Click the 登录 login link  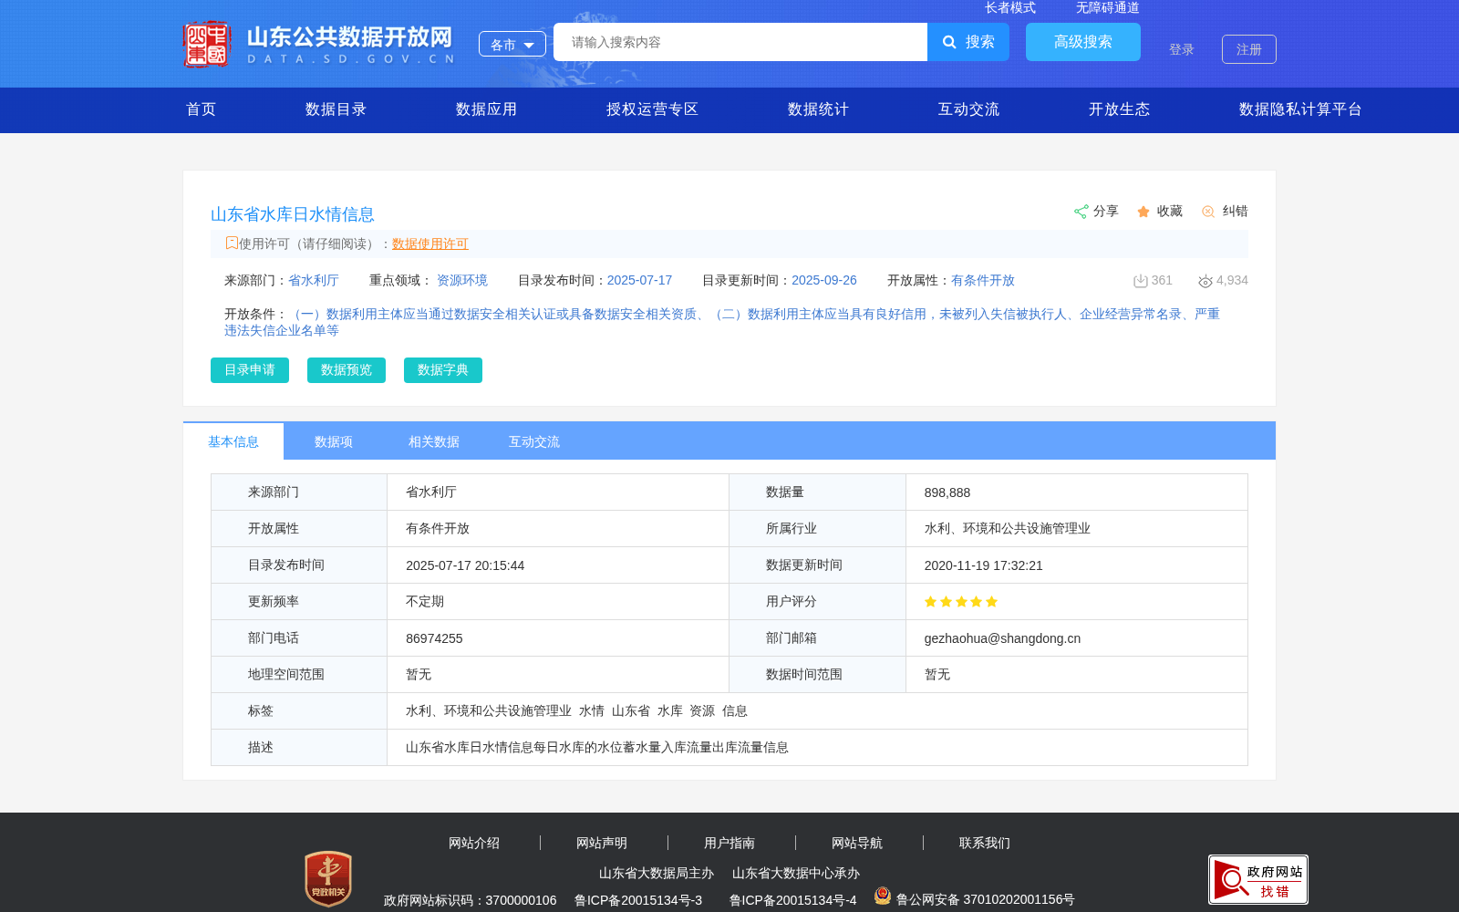(x=1182, y=49)
